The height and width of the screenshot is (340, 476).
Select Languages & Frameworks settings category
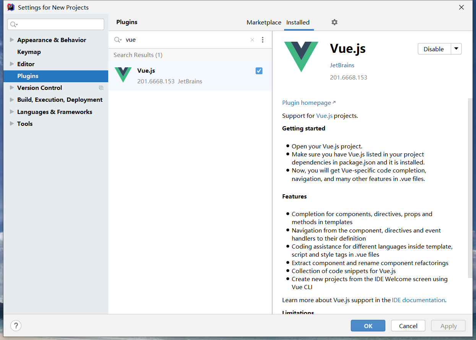tap(55, 112)
